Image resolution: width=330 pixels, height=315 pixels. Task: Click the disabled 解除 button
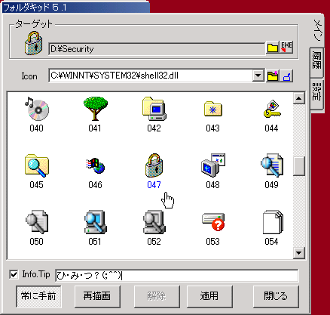[157, 296]
